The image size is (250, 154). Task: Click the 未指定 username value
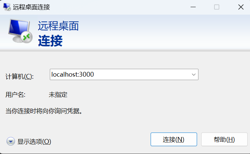click(x=58, y=95)
